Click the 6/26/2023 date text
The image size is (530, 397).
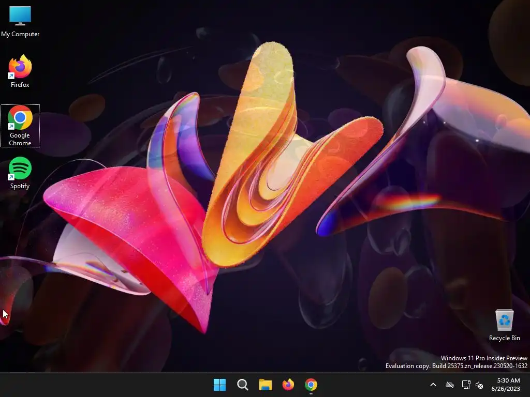(505, 389)
